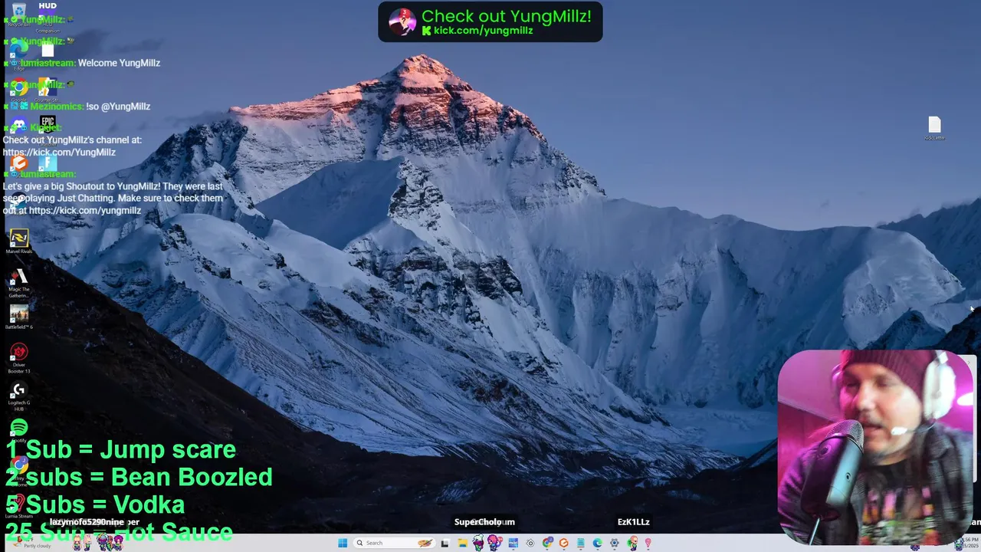The image size is (981, 552).
Task: Open the Windows Start menu
Action: coord(343,543)
